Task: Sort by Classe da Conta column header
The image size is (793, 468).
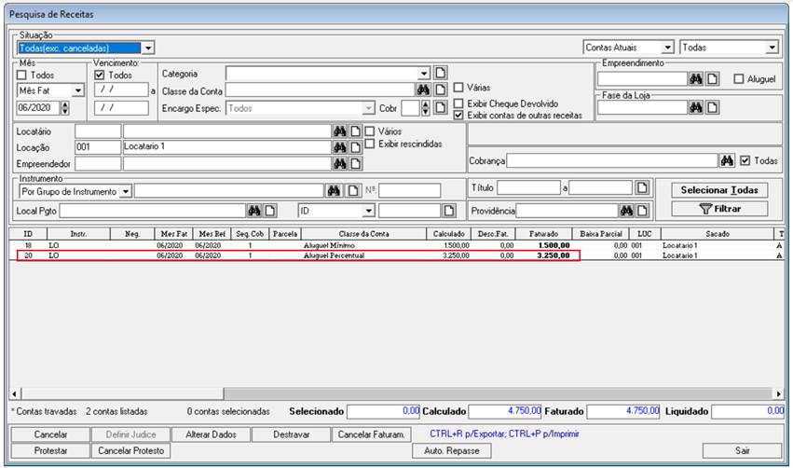Action: coord(363,234)
